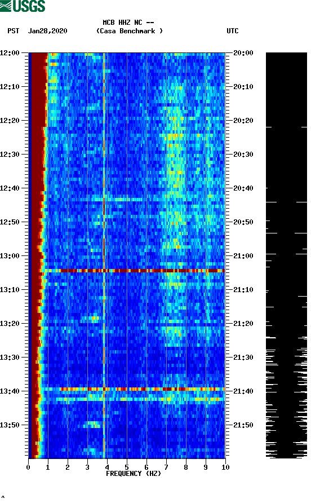
Task: Click the 13:30 PST time label
Action: click(x=10, y=358)
